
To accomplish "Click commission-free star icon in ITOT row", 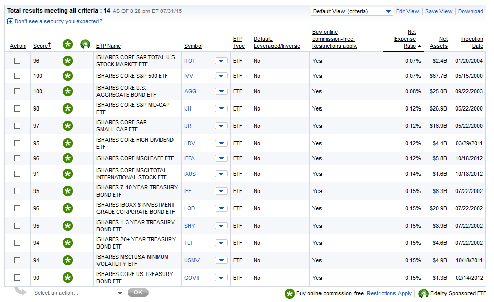I will tap(68, 61).
